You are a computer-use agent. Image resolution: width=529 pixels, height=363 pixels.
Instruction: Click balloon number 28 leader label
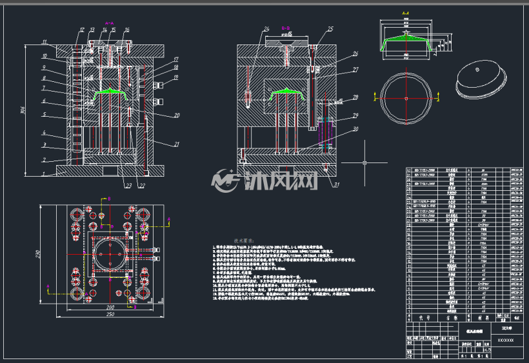coord(355,97)
